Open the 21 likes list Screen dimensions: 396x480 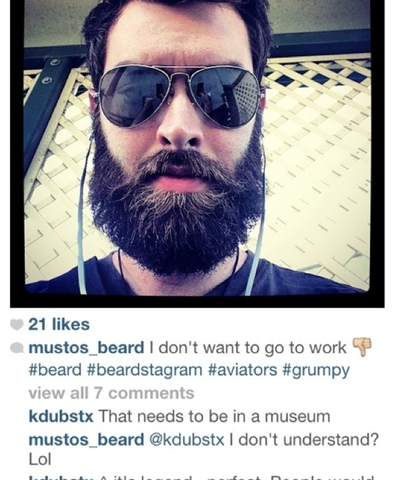click(x=59, y=324)
